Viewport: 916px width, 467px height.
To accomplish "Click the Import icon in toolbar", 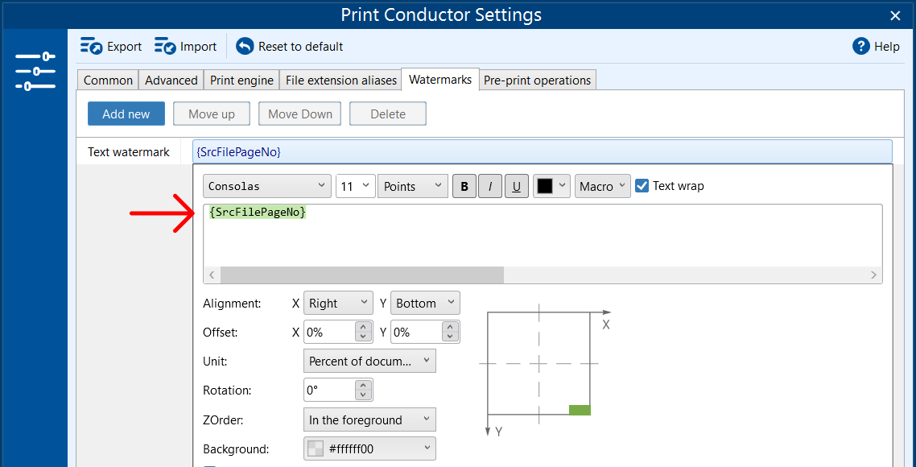I will click(165, 47).
